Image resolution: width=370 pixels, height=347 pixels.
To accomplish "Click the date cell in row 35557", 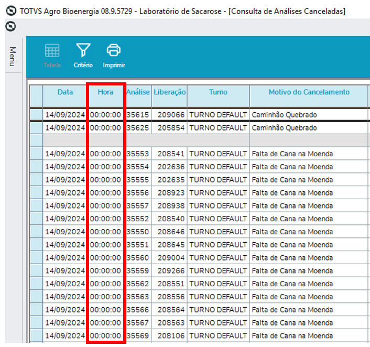I will (65, 206).
